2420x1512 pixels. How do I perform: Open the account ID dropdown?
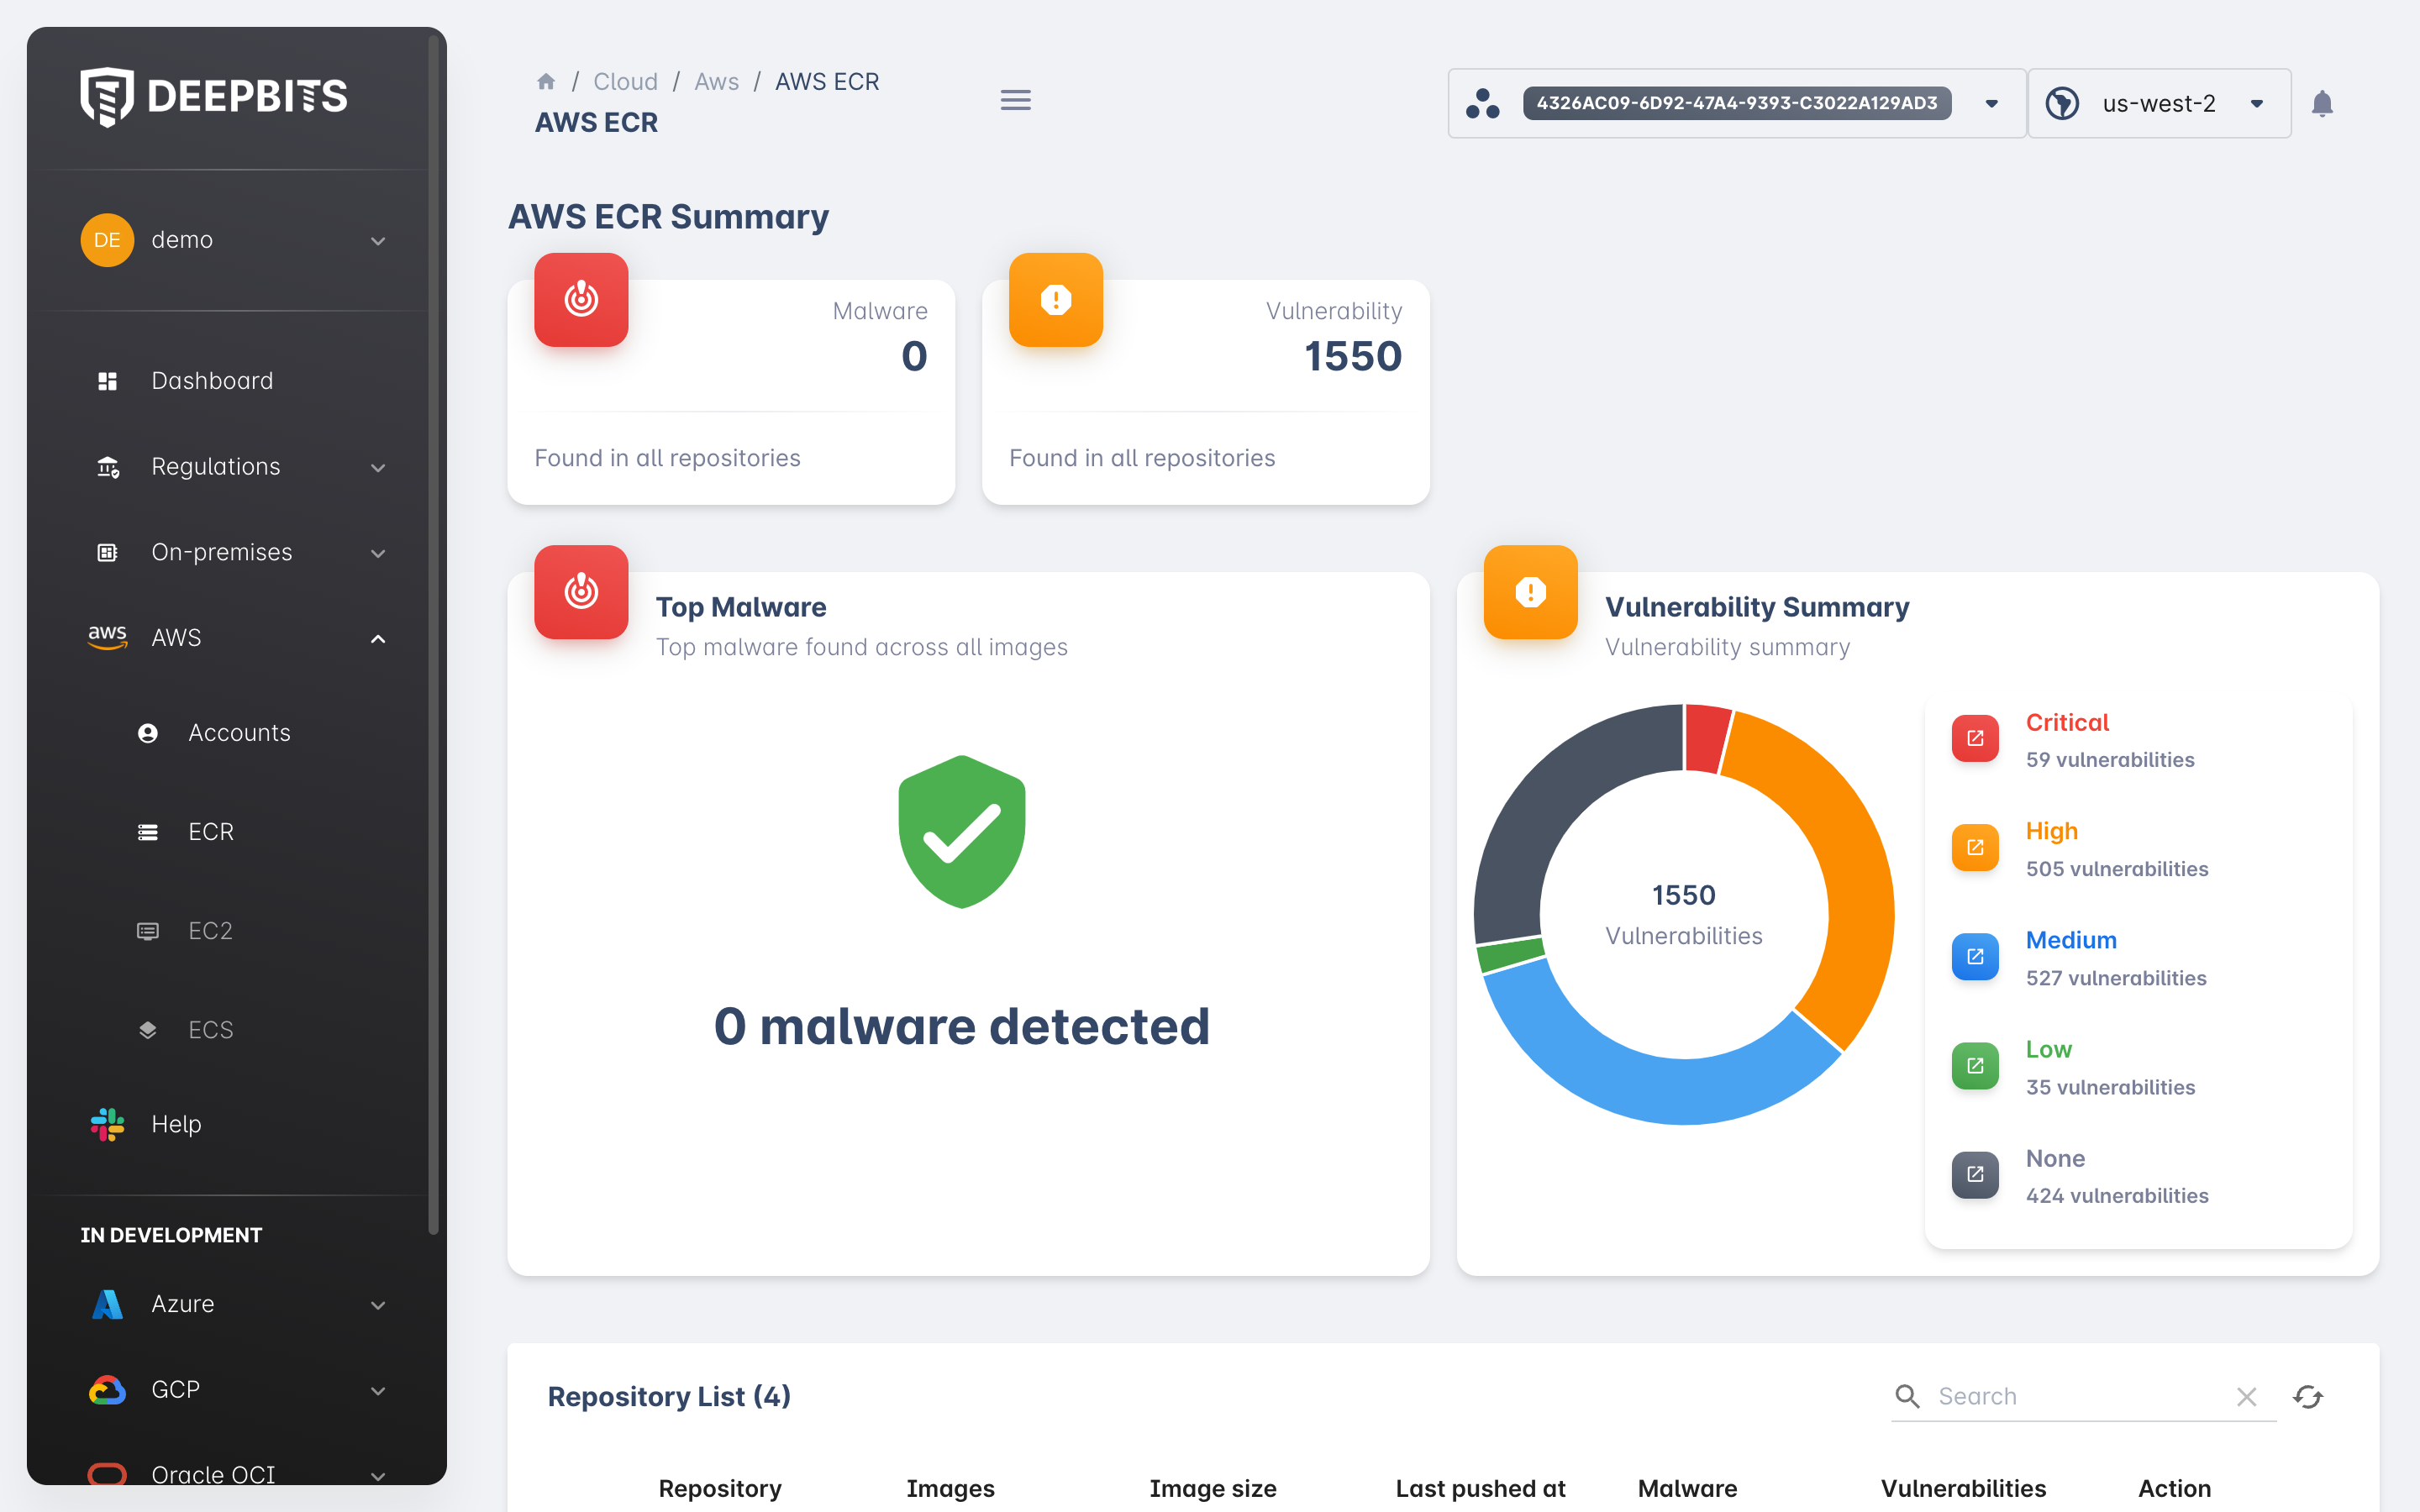click(x=1990, y=104)
